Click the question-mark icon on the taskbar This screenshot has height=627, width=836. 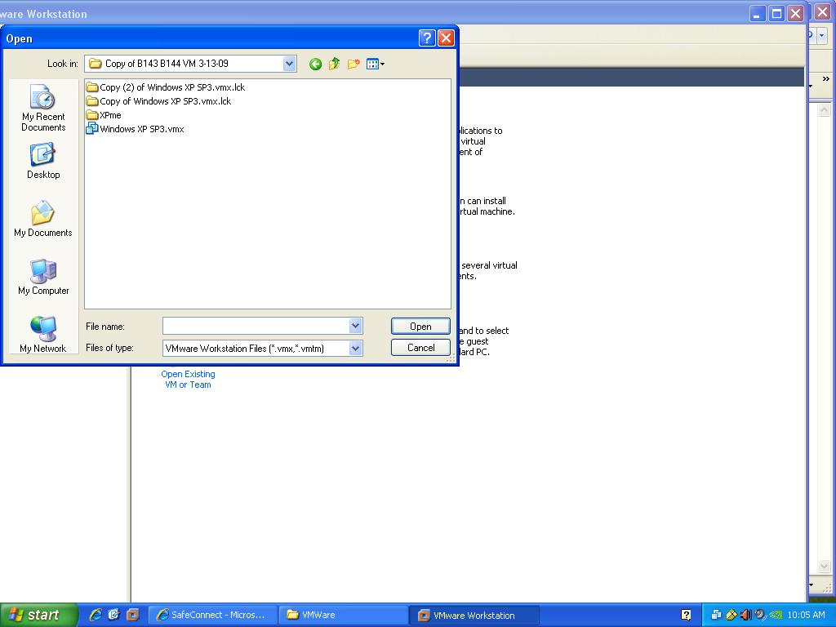[686, 615]
